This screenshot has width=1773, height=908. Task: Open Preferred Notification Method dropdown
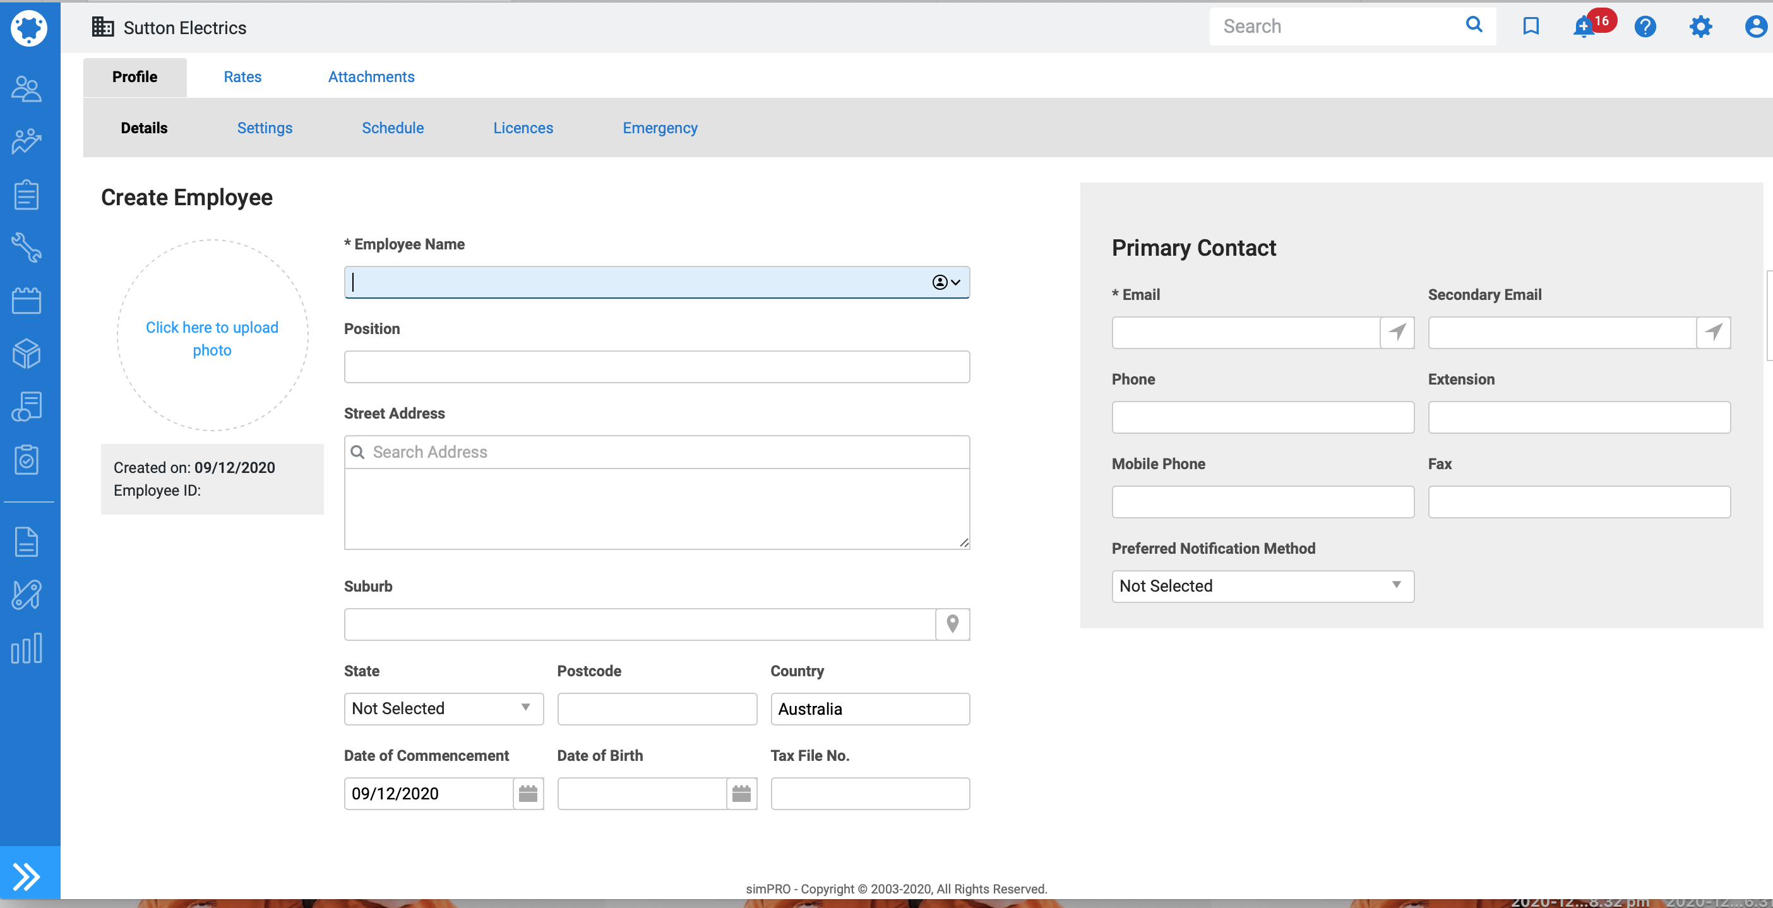(x=1262, y=586)
